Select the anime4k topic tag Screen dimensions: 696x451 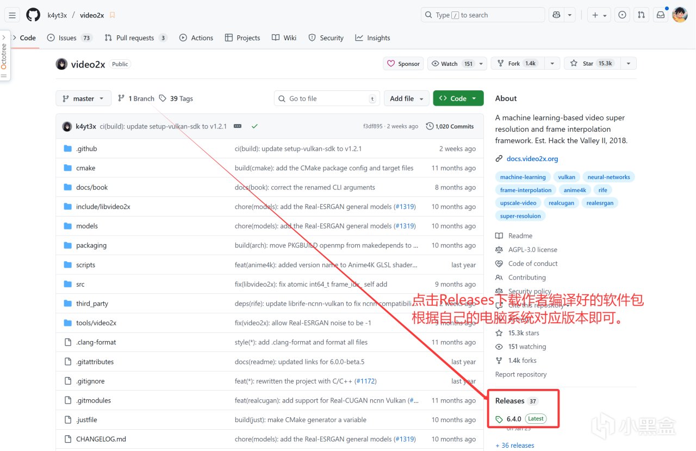pyautogui.click(x=575, y=190)
